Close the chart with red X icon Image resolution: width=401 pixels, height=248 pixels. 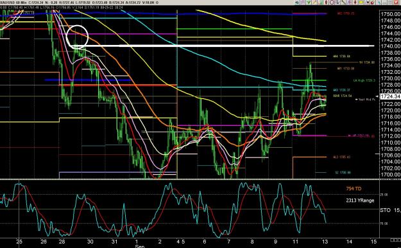tap(396, 3)
